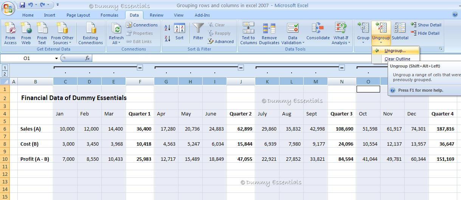
Task: Redo action in Quick Access toolbar
Action: click(x=42, y=5)
